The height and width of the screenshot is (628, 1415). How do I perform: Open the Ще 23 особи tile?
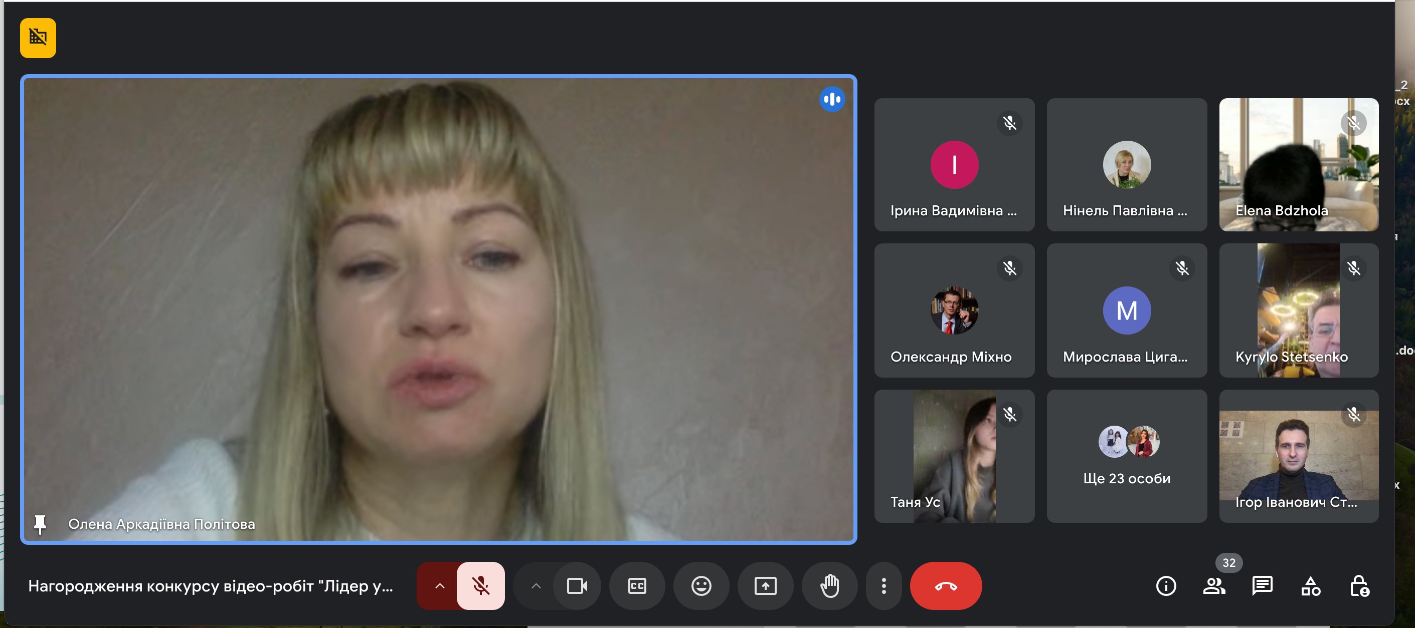coord(1126,456)
